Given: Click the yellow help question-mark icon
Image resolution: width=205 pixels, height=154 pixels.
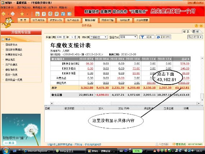Looking at the screenshot, I should pyautogui.click(x=196, y=26).
